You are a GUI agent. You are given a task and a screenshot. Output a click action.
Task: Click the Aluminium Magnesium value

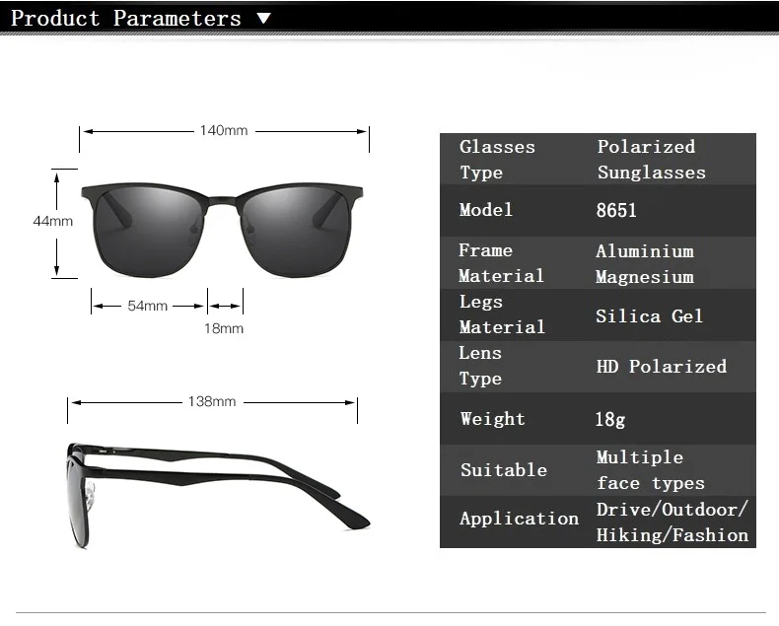coord(645,264)
